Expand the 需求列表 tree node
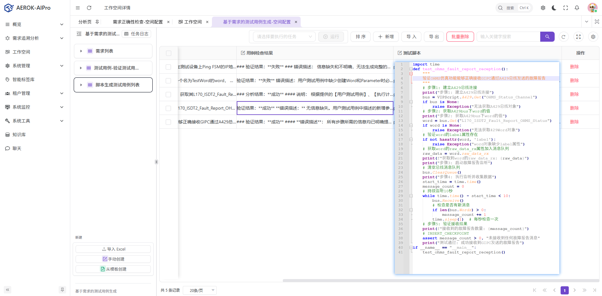 tap(81, 51)
